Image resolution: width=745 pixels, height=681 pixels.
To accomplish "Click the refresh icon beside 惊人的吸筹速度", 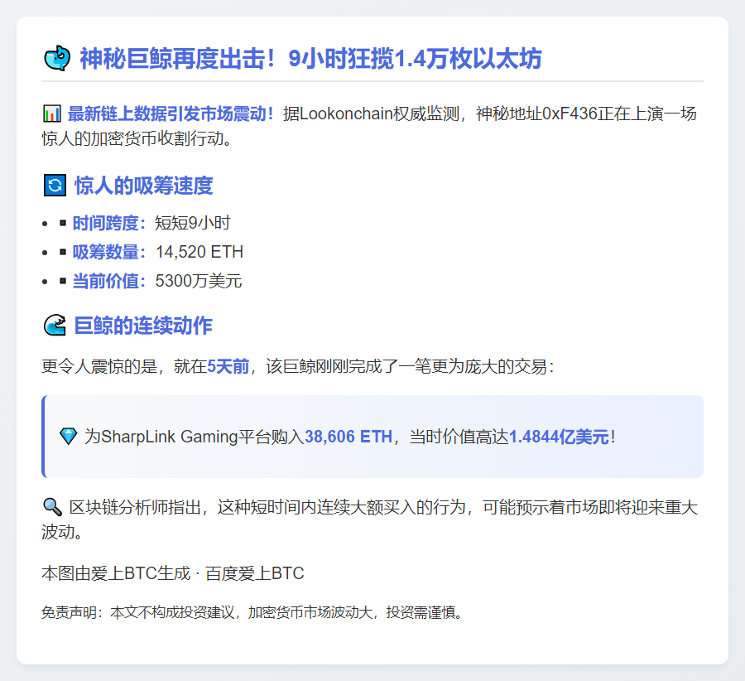I will [53, 186].
